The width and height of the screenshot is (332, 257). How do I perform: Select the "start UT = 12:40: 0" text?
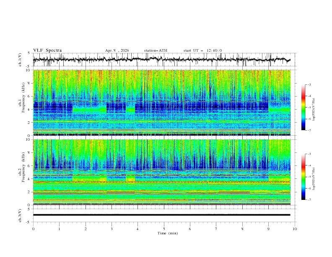[202, 50]
